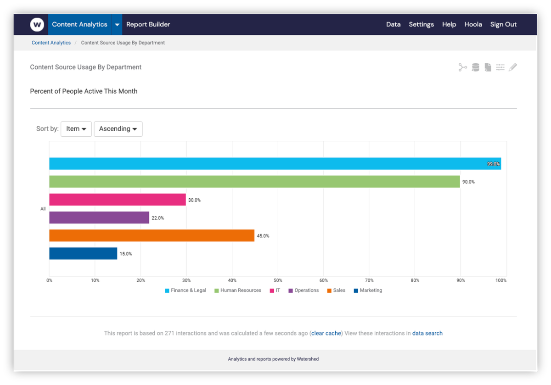551x385 pixels.
Task: Open the Settings menu
Action: point(421,24)
